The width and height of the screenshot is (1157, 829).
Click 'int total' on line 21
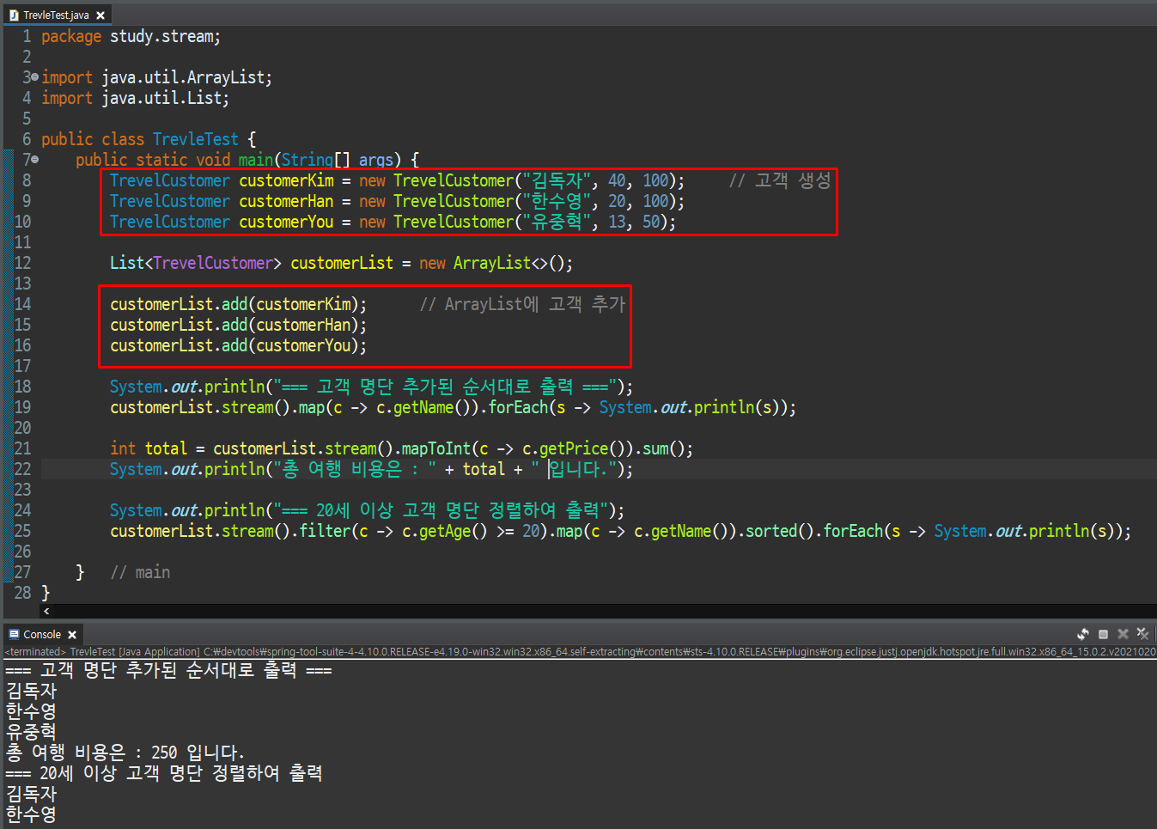(x=149, y=448)
